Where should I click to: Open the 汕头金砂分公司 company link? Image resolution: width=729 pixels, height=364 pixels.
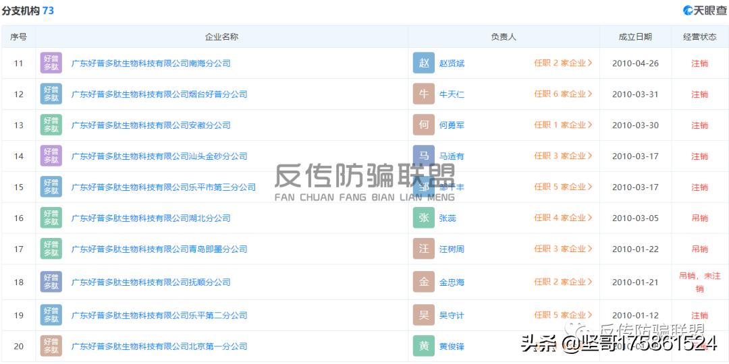pyautogui.click(x=159, y=156)
